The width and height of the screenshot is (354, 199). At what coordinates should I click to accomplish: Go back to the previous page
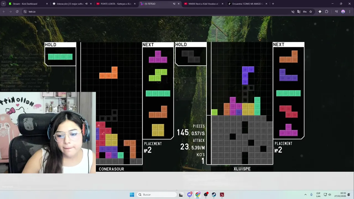(x=4, y=12)
